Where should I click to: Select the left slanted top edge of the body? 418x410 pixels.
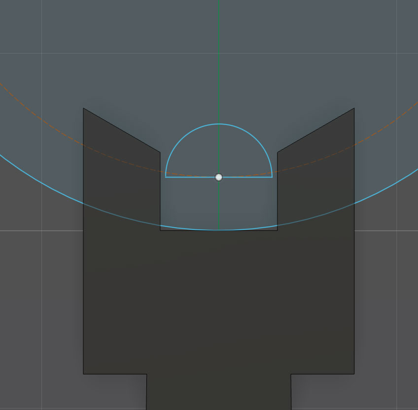121,130
